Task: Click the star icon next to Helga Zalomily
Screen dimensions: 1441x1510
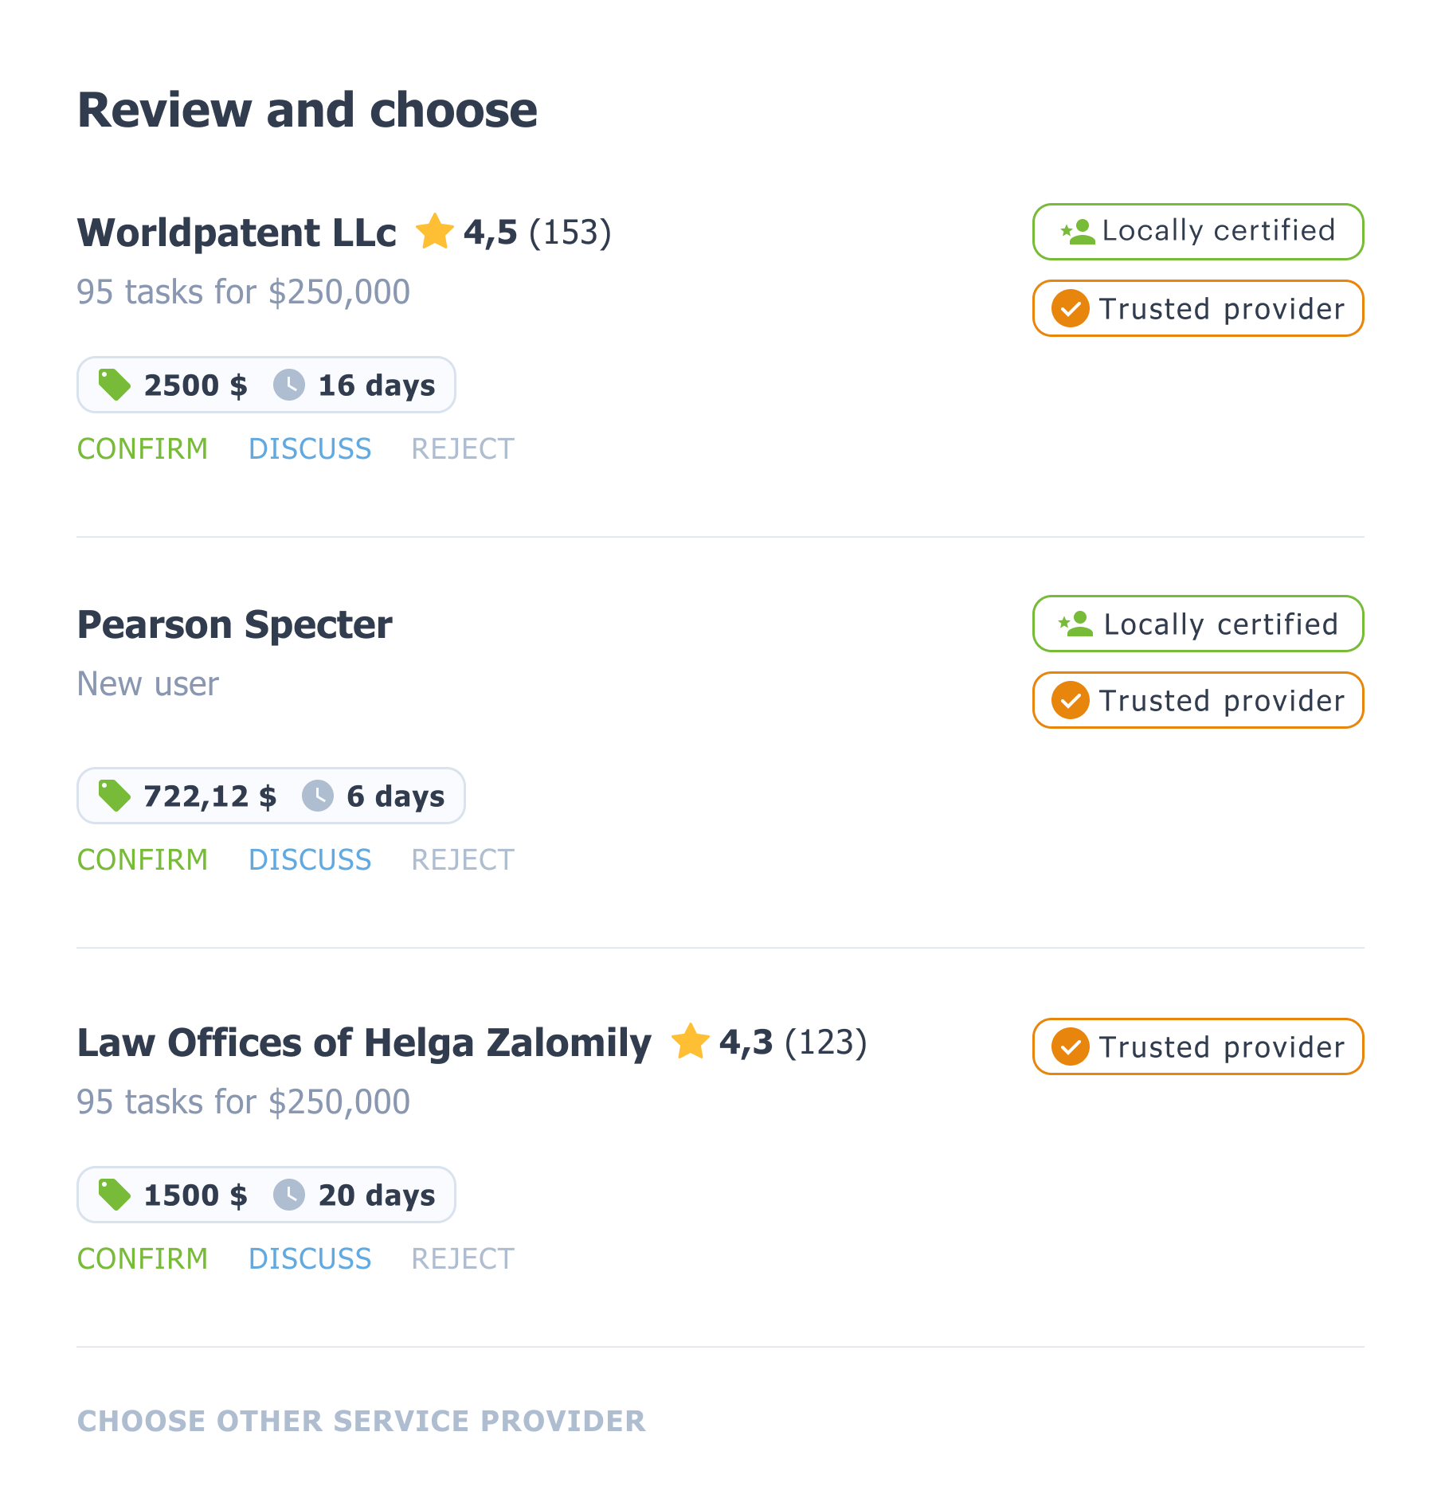Action: tap(690, 1042)
